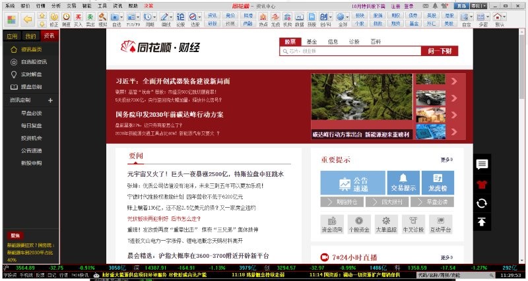Expand the 创/科 dropdown arrow
The height and width of the screenshot is (281, 528).
coord(331,17)
